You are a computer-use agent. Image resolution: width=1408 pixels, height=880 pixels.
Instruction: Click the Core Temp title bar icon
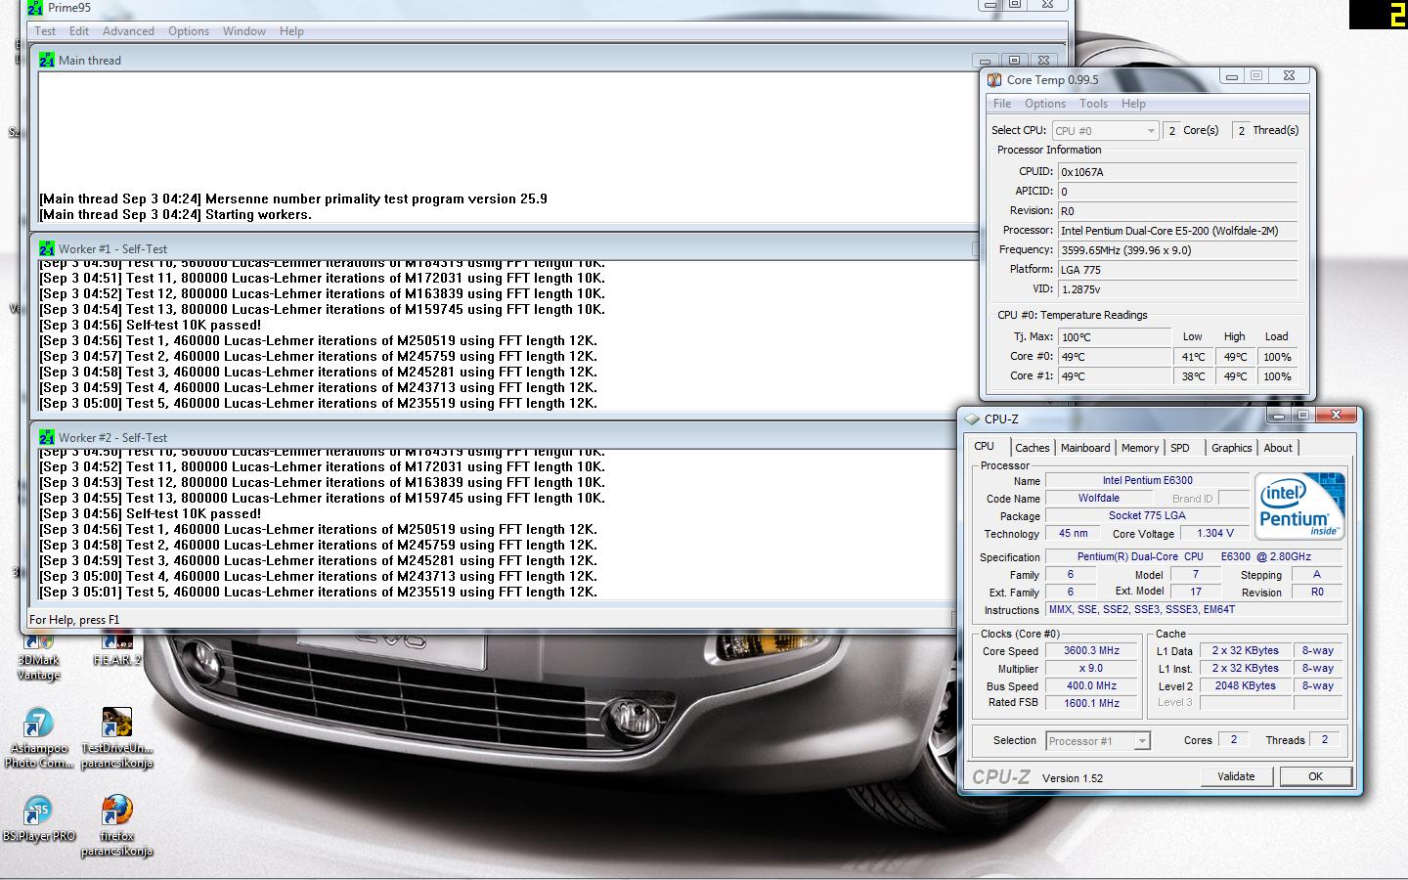[994, 80]
